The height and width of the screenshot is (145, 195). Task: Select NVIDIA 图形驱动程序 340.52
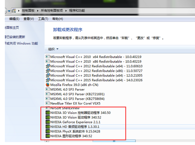pos(71,136)
